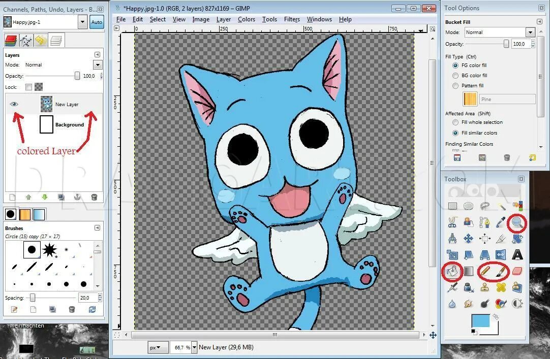
Task: Select the Bucket Fill tool
Action: point(452,271)
